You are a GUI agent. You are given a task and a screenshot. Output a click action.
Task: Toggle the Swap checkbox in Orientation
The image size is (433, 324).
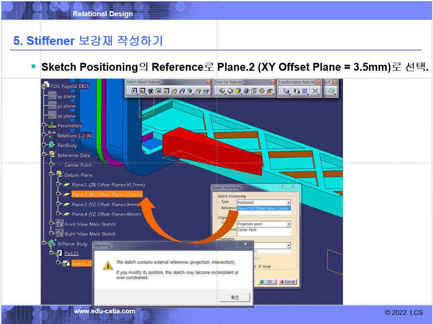(x=260, y=266)
